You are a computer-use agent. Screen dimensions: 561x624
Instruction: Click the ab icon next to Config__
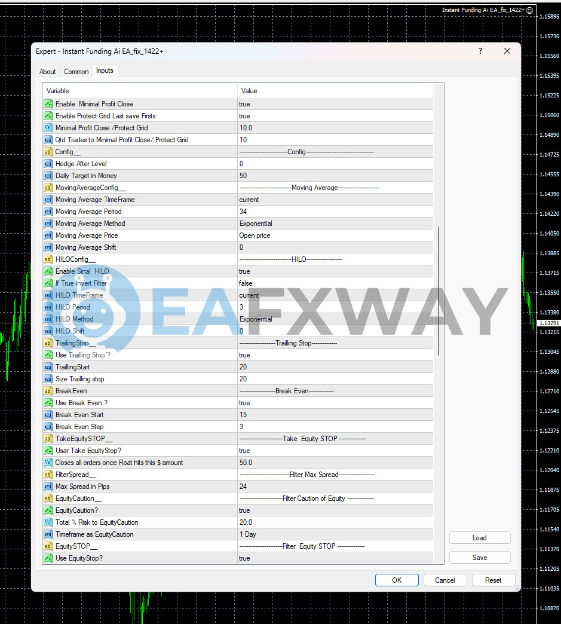tap(48, 152)
